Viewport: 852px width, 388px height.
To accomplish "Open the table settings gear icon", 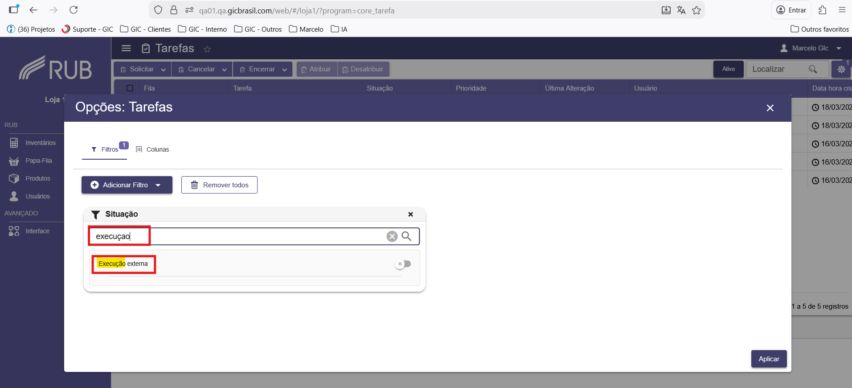I will [x=841, y=69].
